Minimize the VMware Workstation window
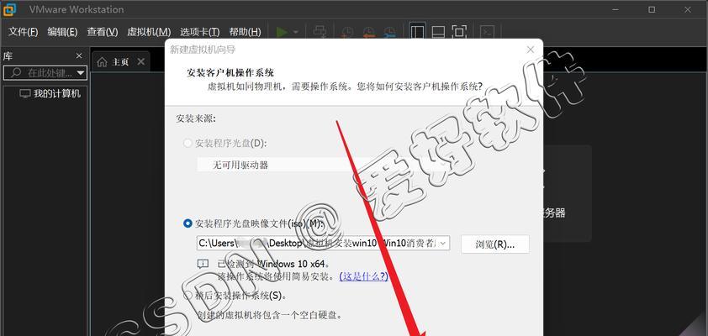Screen dimensions: 708x336 click(616, 9)
